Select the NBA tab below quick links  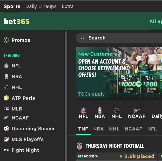(98, 129)
